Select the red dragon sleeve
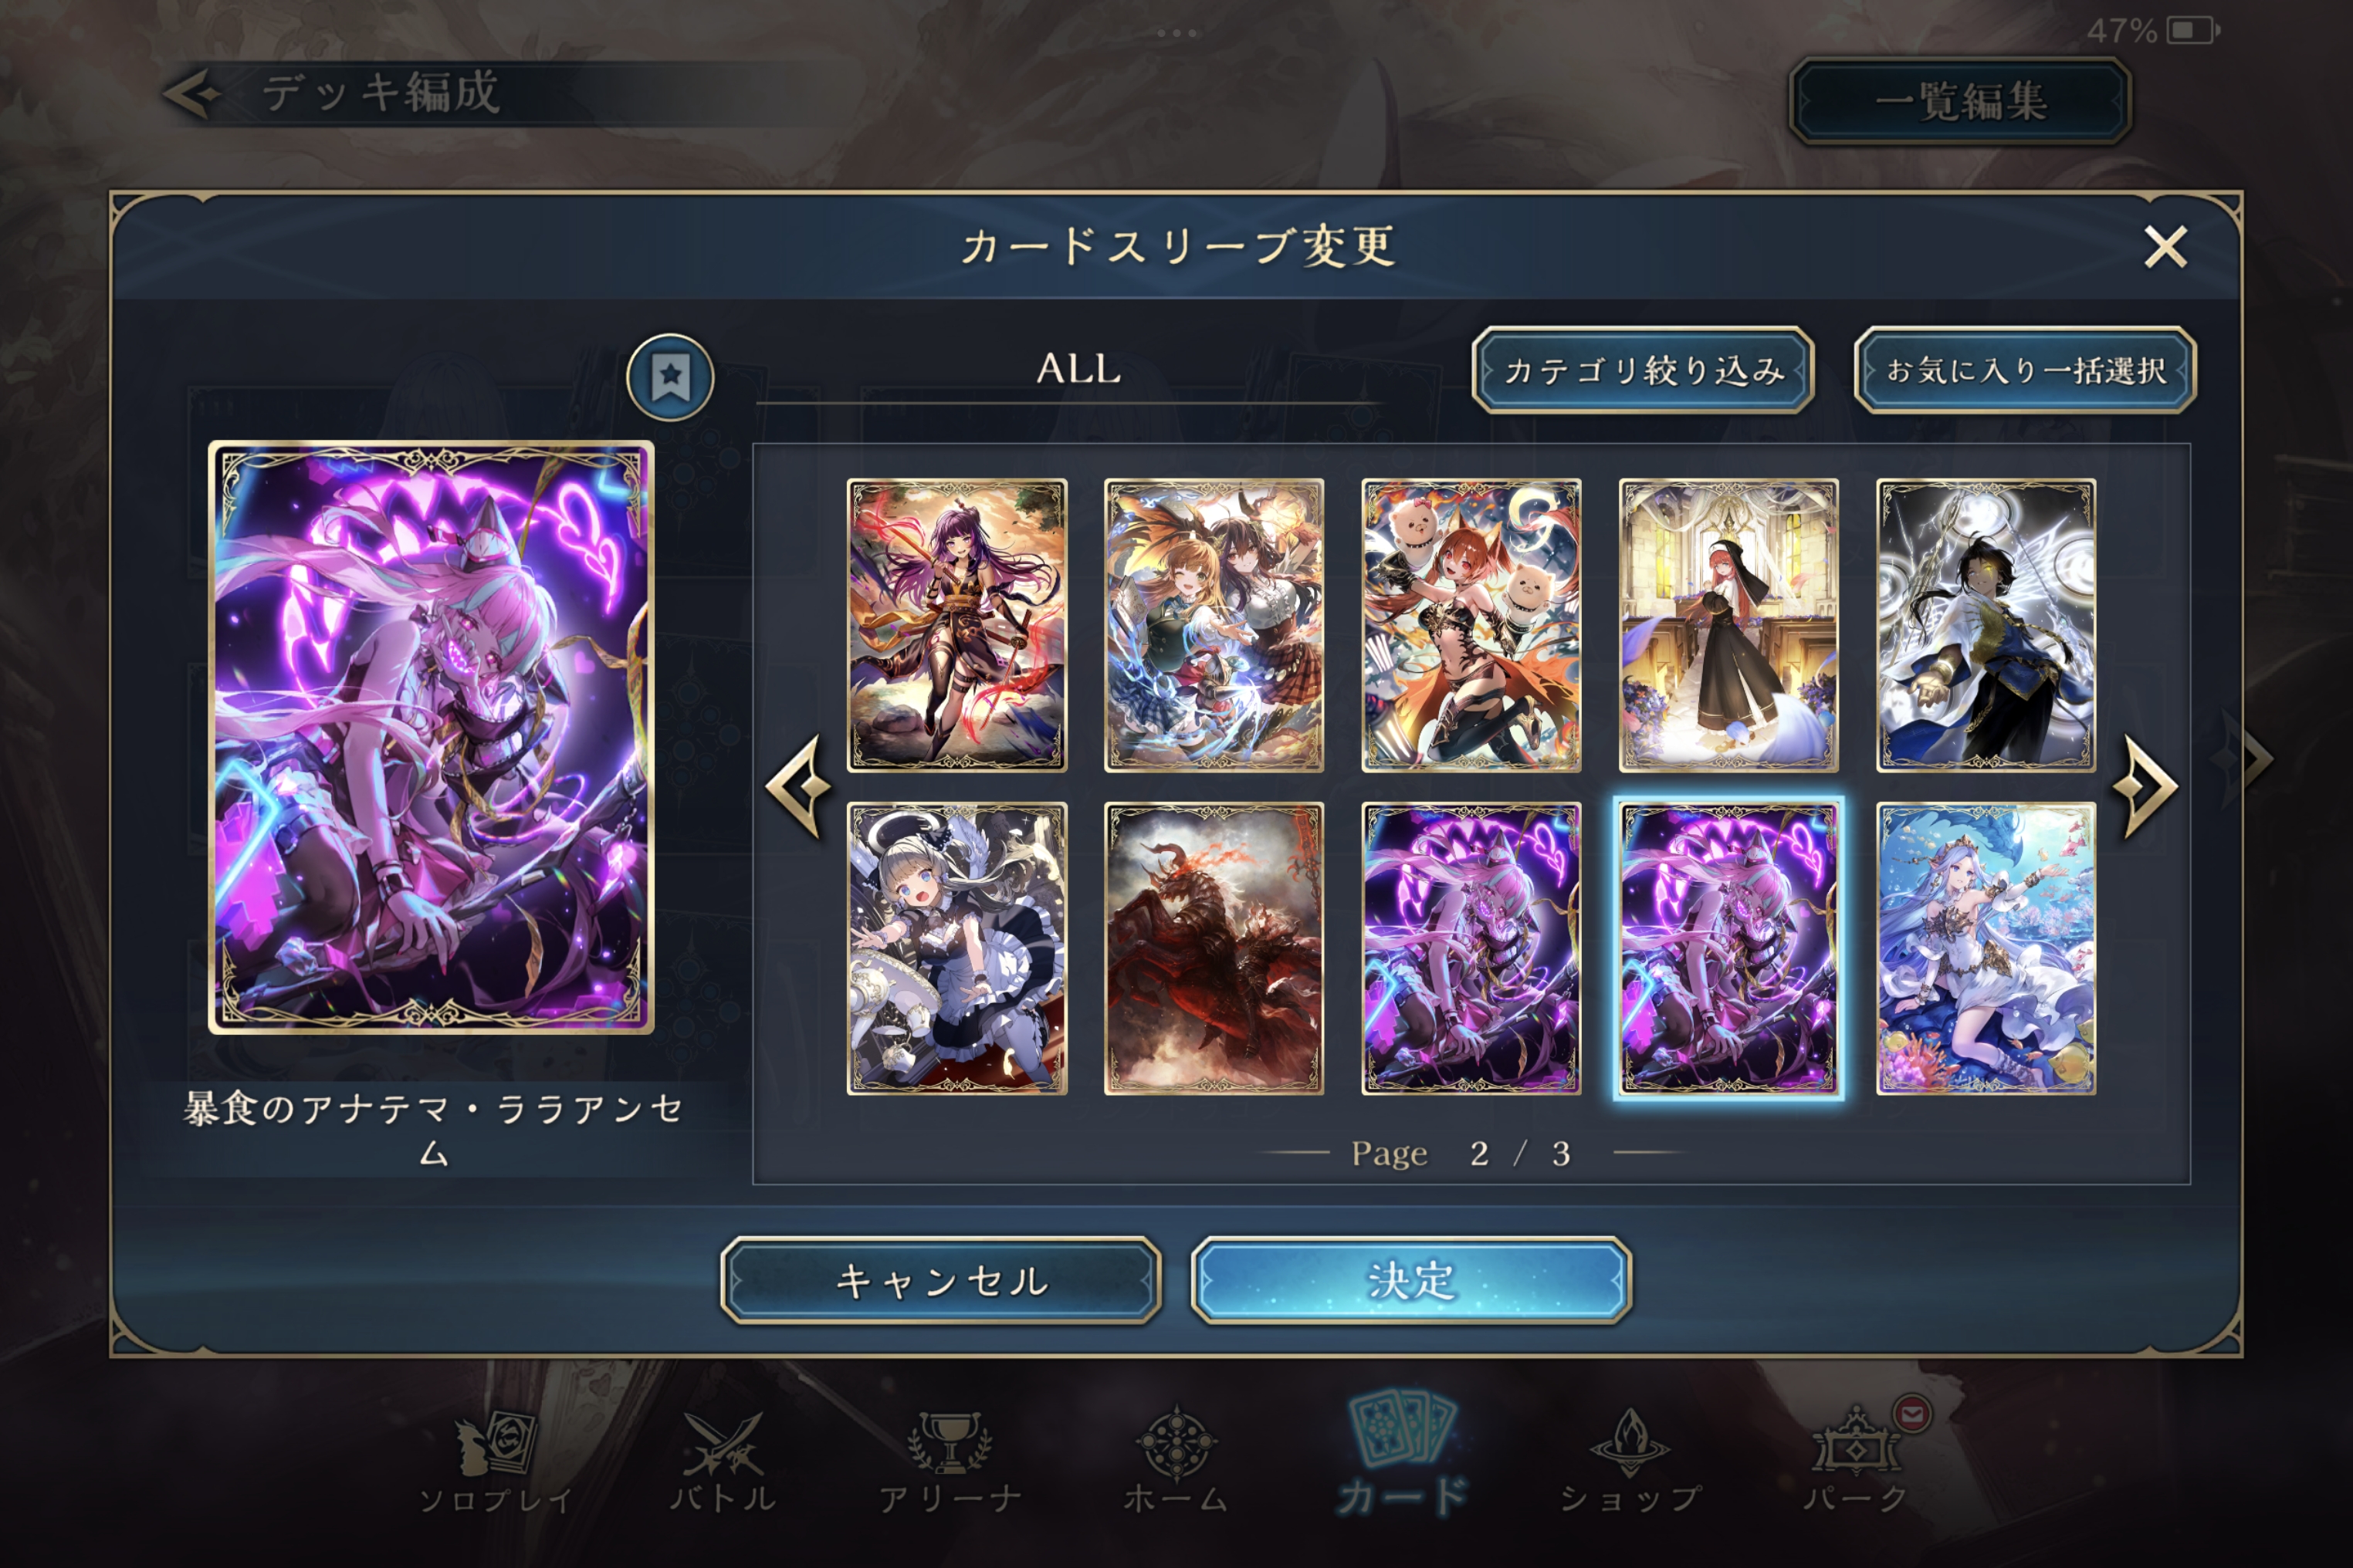Viewport: 2353px width, 1568px height. coord(1214,948)
